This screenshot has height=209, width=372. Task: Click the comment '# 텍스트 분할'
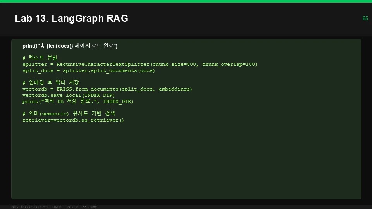(x=40, y=58)
